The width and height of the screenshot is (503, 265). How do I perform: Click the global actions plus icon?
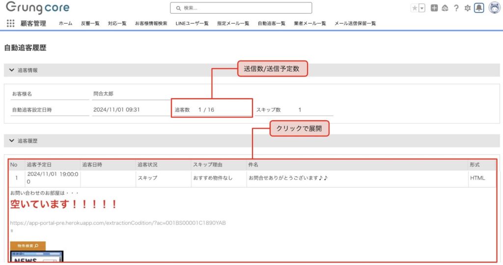pyautogui.click(x=434, y=8)
